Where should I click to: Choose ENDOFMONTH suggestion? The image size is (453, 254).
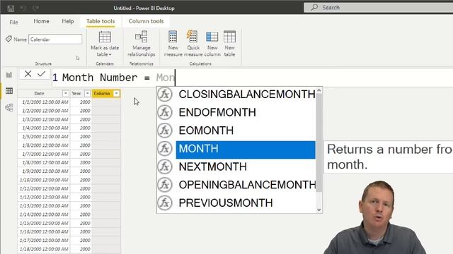[x=217, y=112]
